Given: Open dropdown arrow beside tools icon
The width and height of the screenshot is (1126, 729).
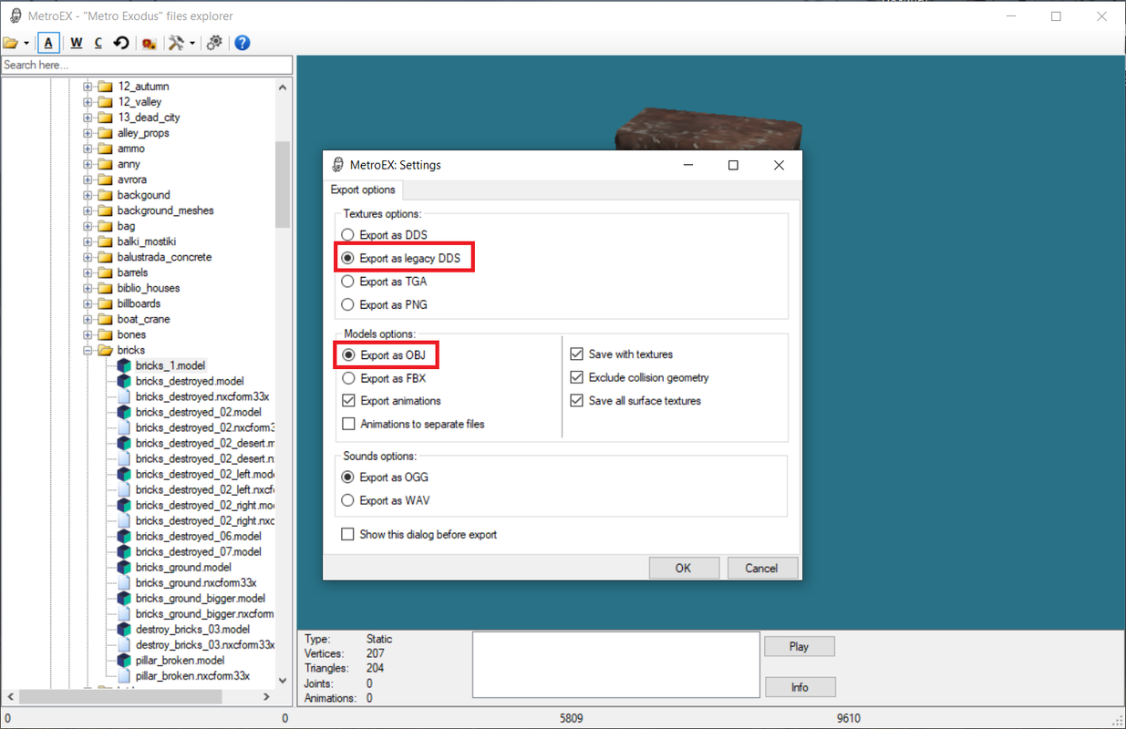Looking at the screenshot, I should [192, 43].
